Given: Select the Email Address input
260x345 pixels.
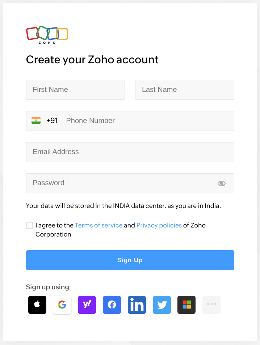Looking at the screenshot, I should pyautogui.click(x=130, y=152).
